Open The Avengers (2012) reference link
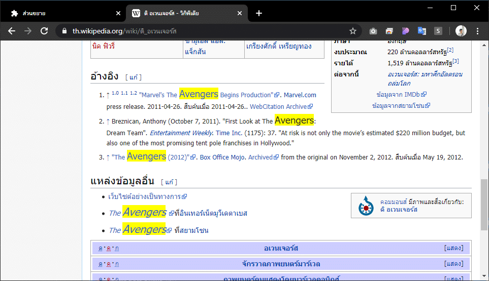 click(153, 156)
